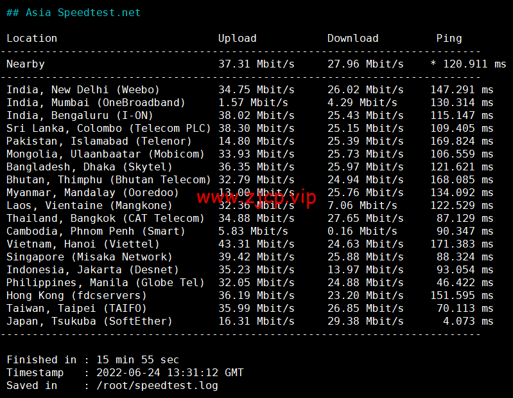Click Mumbai upload value 1.57 Mbit/s

tap(253, 102)
